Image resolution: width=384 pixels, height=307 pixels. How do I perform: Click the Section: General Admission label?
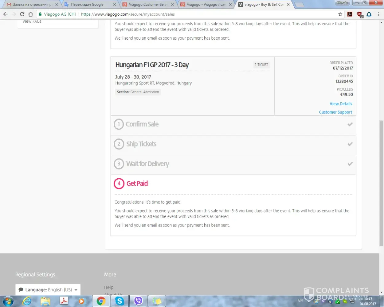click(138, 92)
